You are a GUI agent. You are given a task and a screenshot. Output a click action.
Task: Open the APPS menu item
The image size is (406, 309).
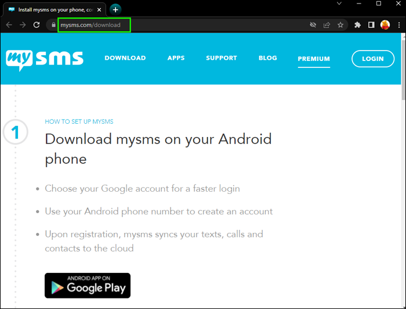coord(176,58)
